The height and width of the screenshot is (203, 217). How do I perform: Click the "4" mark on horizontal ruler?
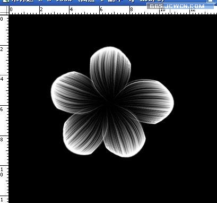coord(71,10)
